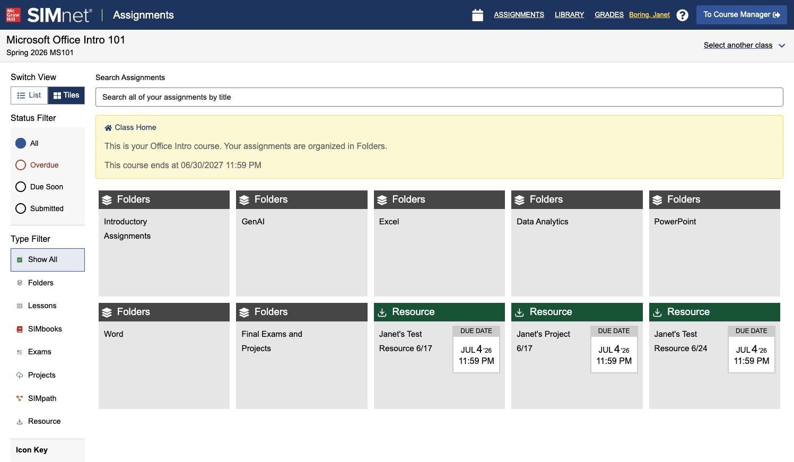Switch to List view
This screenshot has height=462, width=794.
click(x=29, y=95)
